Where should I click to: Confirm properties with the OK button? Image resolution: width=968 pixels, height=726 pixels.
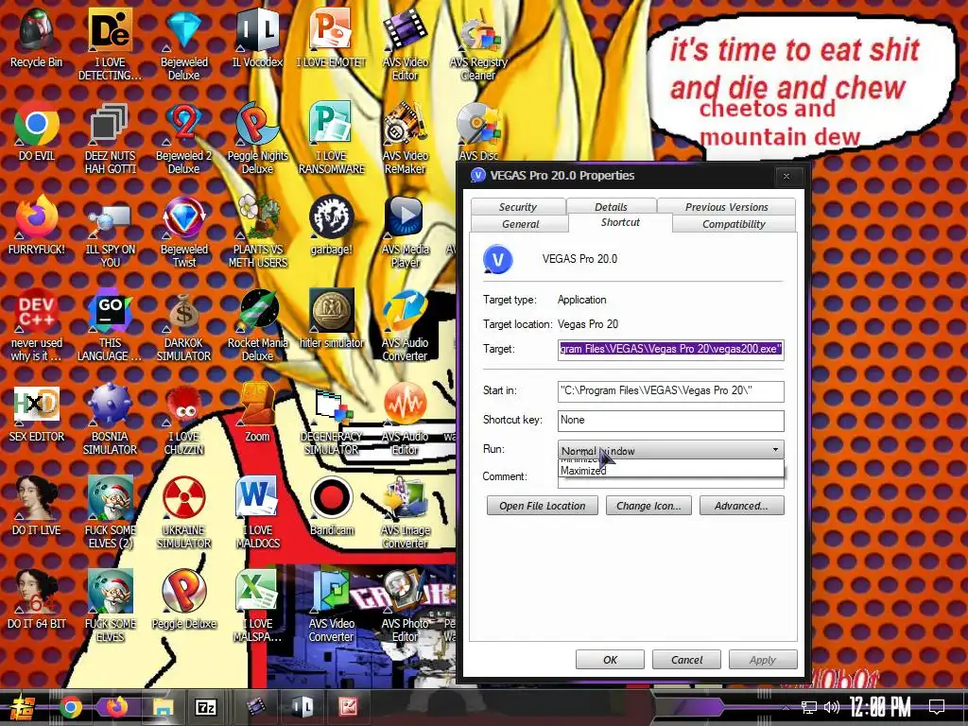tap(610, 659)
